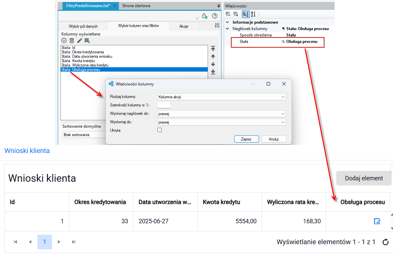This screenshot has height=254, width=393.
Task: Go to the previous page of the grid
Action: click(x=30, y=242)
